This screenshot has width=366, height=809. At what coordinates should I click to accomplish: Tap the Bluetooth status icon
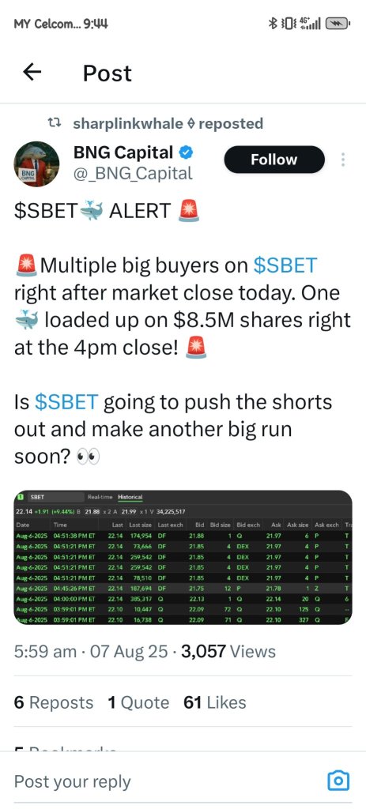tap(274, 23)
